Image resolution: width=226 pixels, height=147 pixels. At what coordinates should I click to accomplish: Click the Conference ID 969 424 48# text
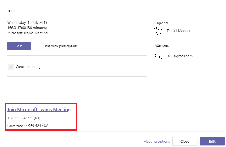tap(28, 126)
